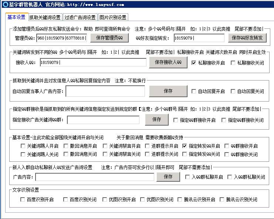
Task: Click the 接收人QQ: label text
Action: tap(26, 62)
